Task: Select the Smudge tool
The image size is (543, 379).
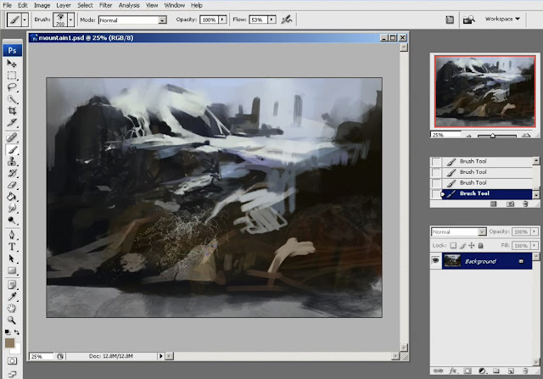Action: pos(12,208)
